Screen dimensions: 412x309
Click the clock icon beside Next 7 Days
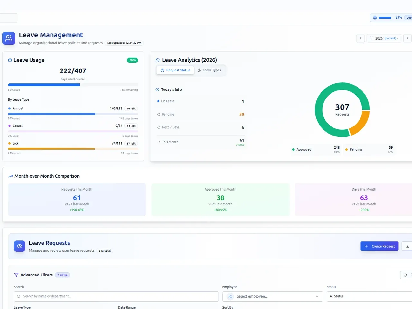159,127
